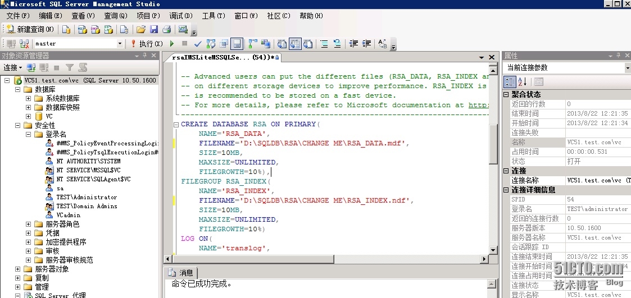Screen dimensions: 631x298
Task: Collapse the 登录名 folder
Action: 28,134
